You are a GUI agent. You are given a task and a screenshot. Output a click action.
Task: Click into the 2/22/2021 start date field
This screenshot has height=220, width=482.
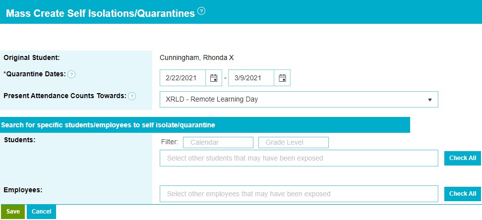pyautogui.click(x=182, y=78)
